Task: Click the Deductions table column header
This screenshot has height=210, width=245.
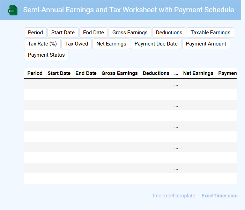Action: 156,73
